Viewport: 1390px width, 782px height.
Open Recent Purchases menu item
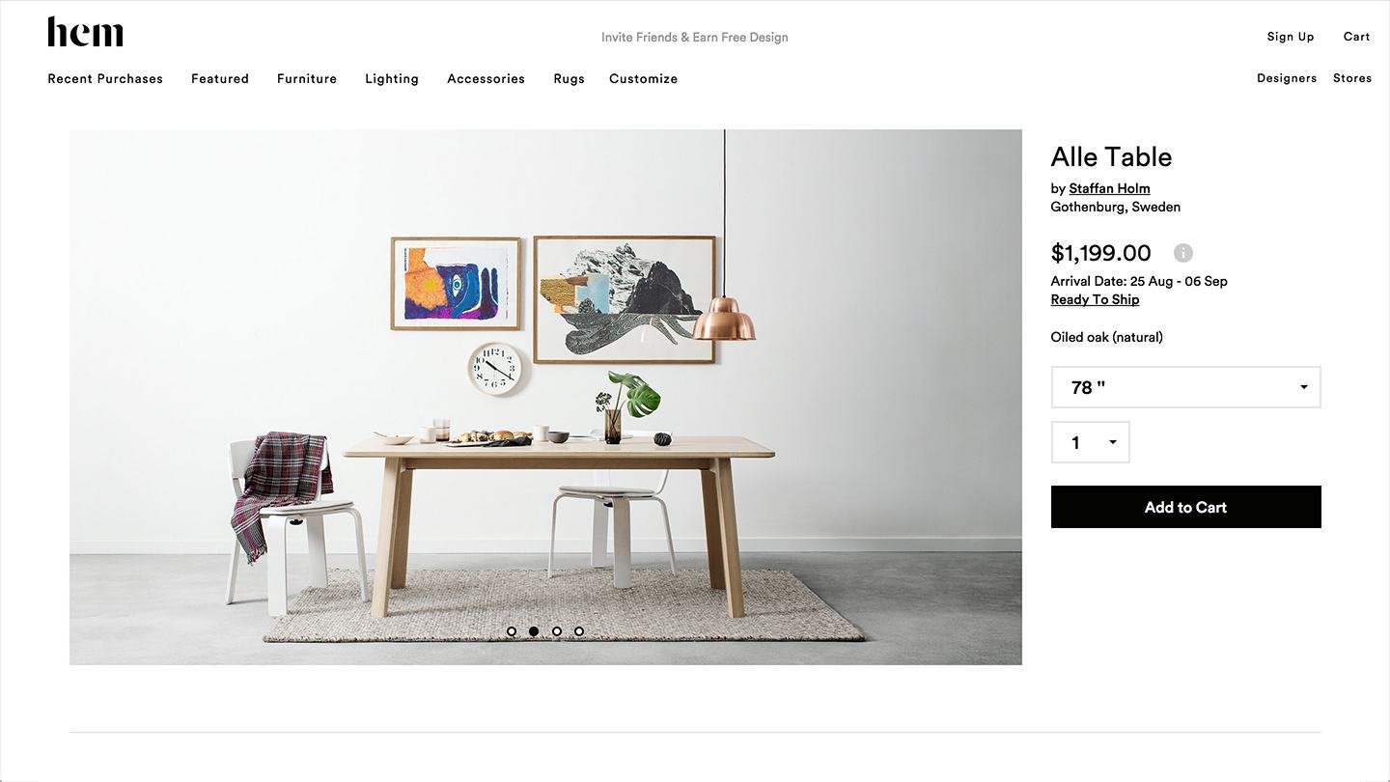[105, 79]
